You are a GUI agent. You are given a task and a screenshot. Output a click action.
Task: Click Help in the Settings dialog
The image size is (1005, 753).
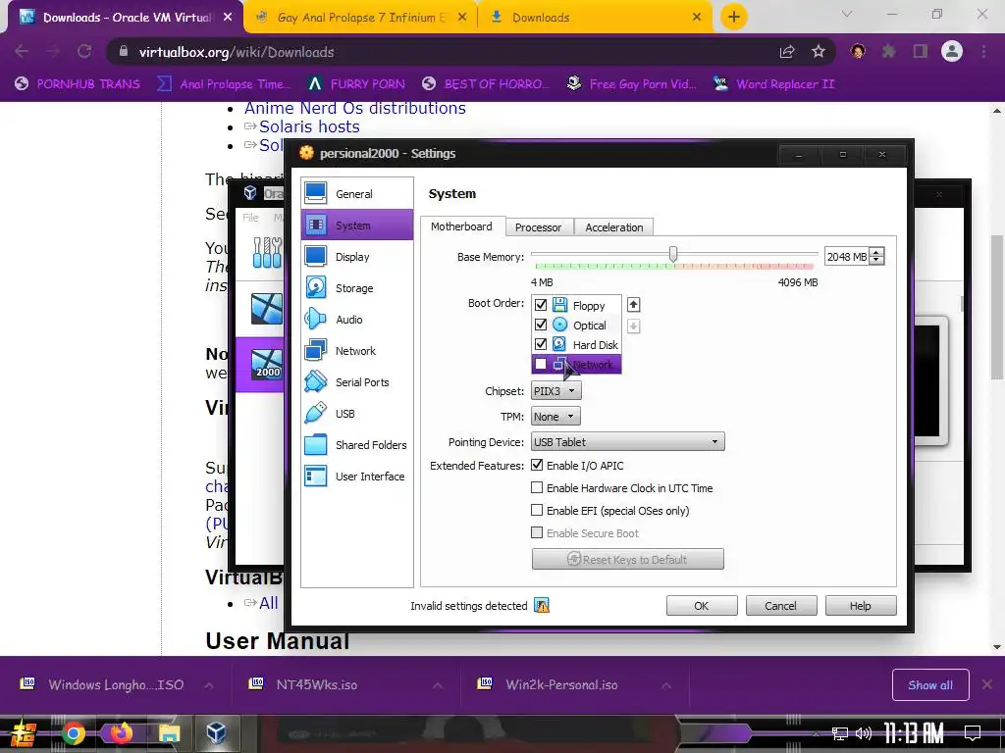point(861,606)
